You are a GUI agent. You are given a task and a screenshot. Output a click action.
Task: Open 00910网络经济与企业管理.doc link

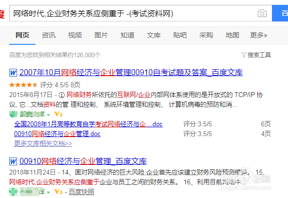[x=57, y=134]
